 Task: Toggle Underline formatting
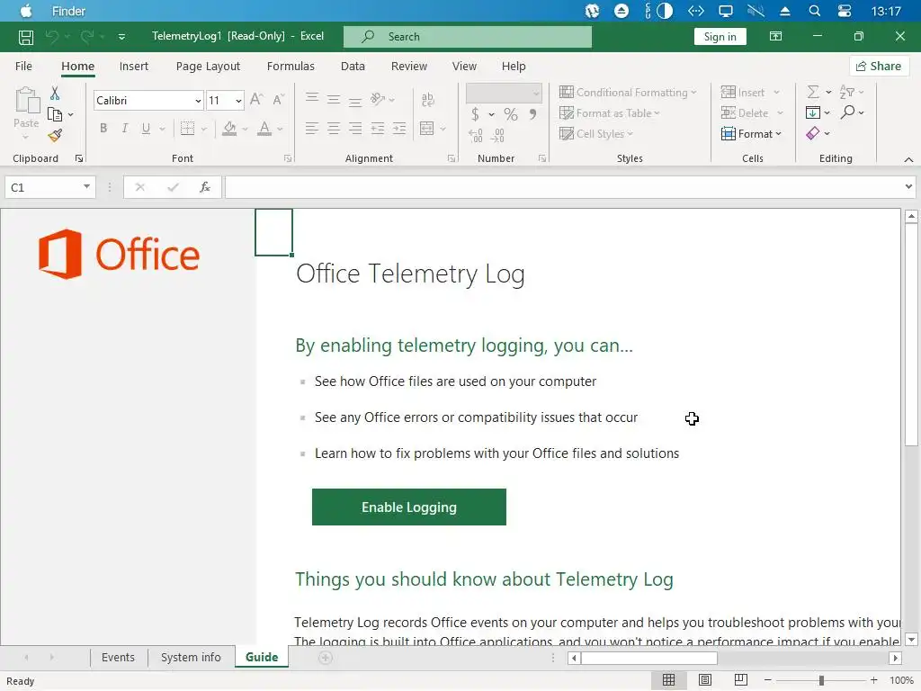click(x=146, y=128)
